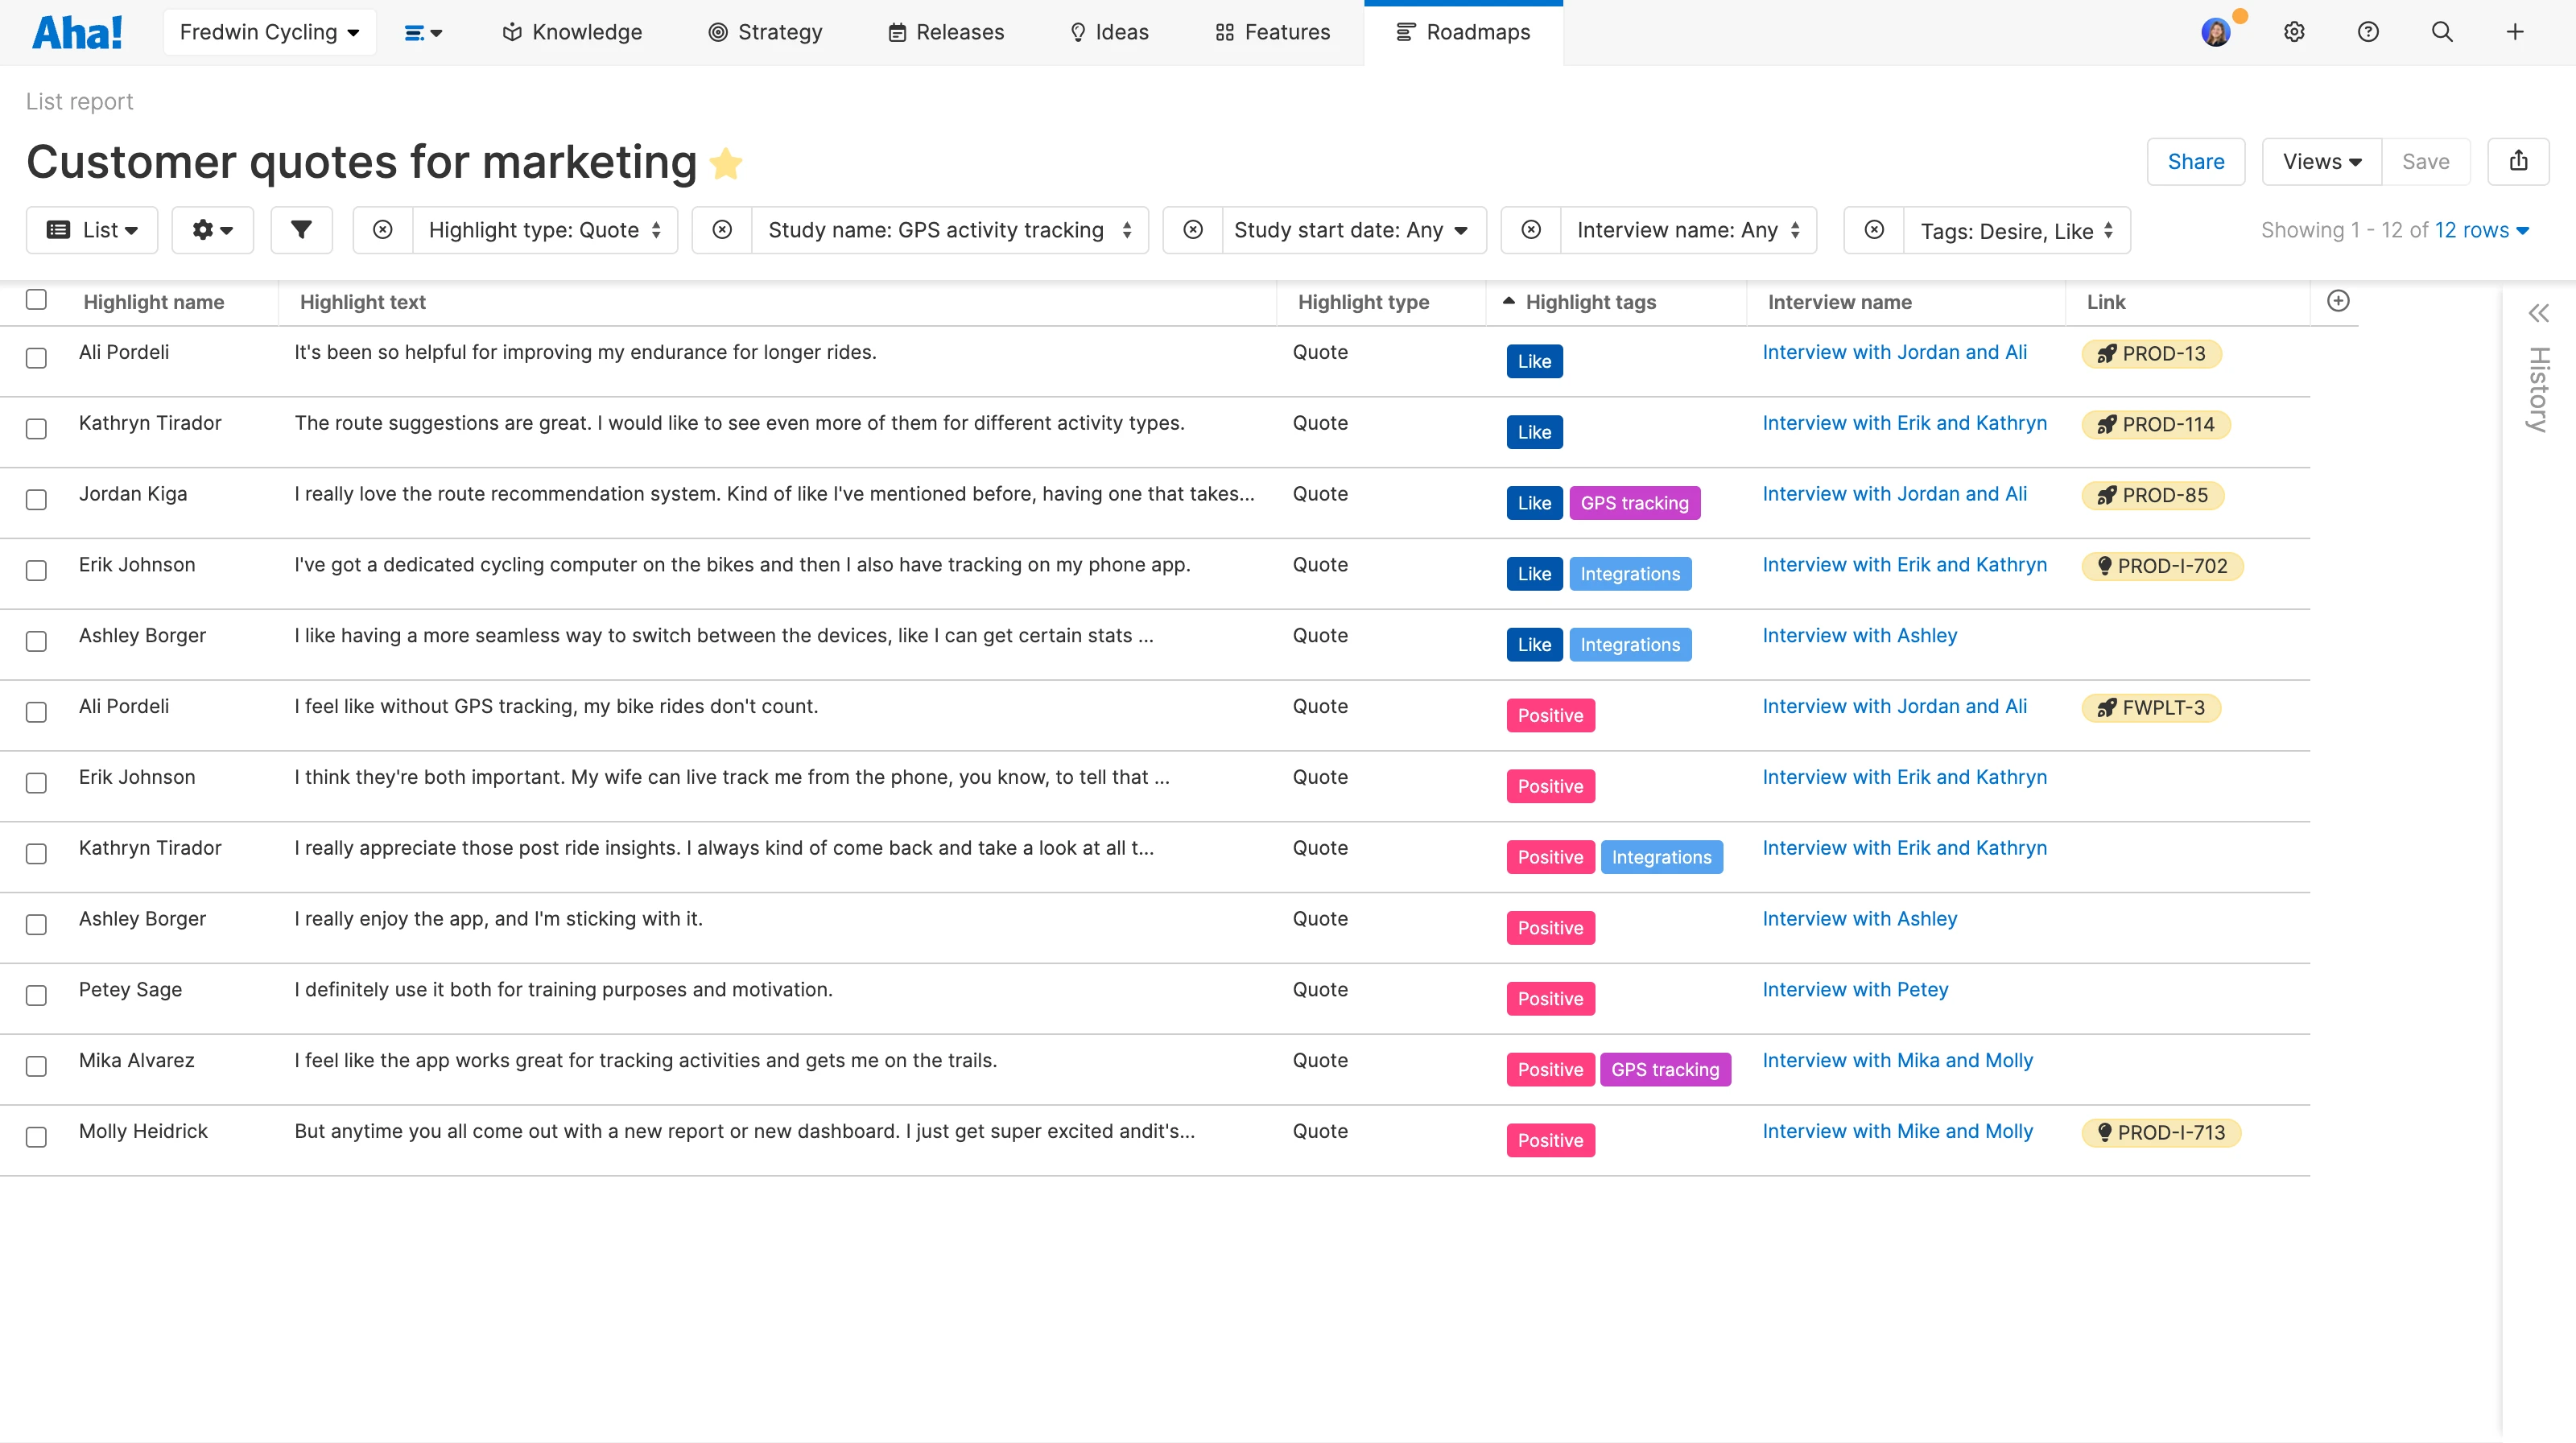The height and width of the screenshot is (1443, 2576).
Task: Click the filter funnel icon
Action: 301,230
